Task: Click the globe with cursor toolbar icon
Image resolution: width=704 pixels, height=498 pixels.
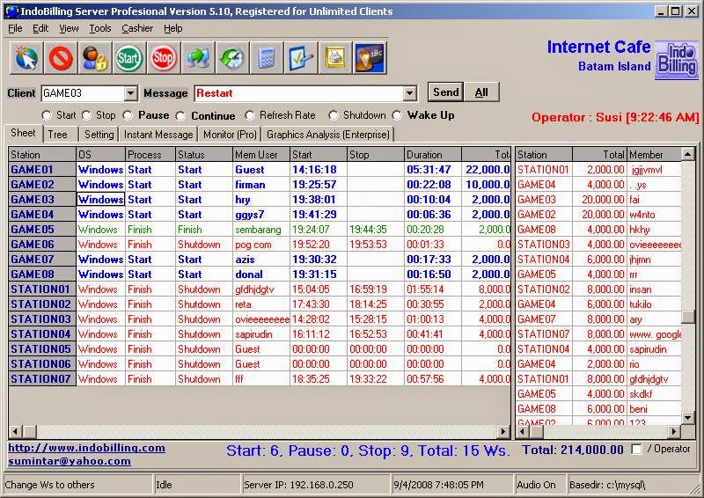Action: 26,58
